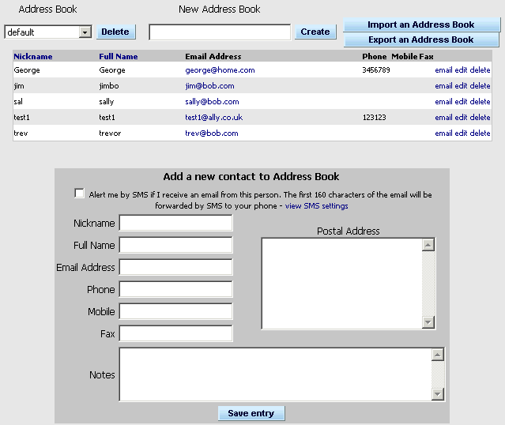505x425 pixels.
Task: Click Notes scrollbar up arrow
Action: (x=438, y=355)
